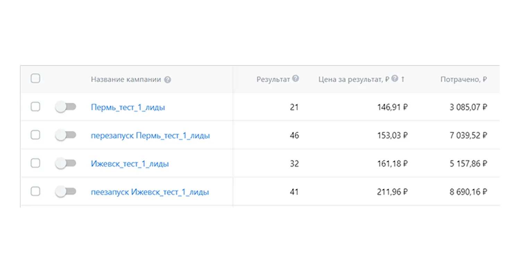
Task: Enable the Пермь_тест_1_лиды campaign switch
Action: tap(66, 107)
